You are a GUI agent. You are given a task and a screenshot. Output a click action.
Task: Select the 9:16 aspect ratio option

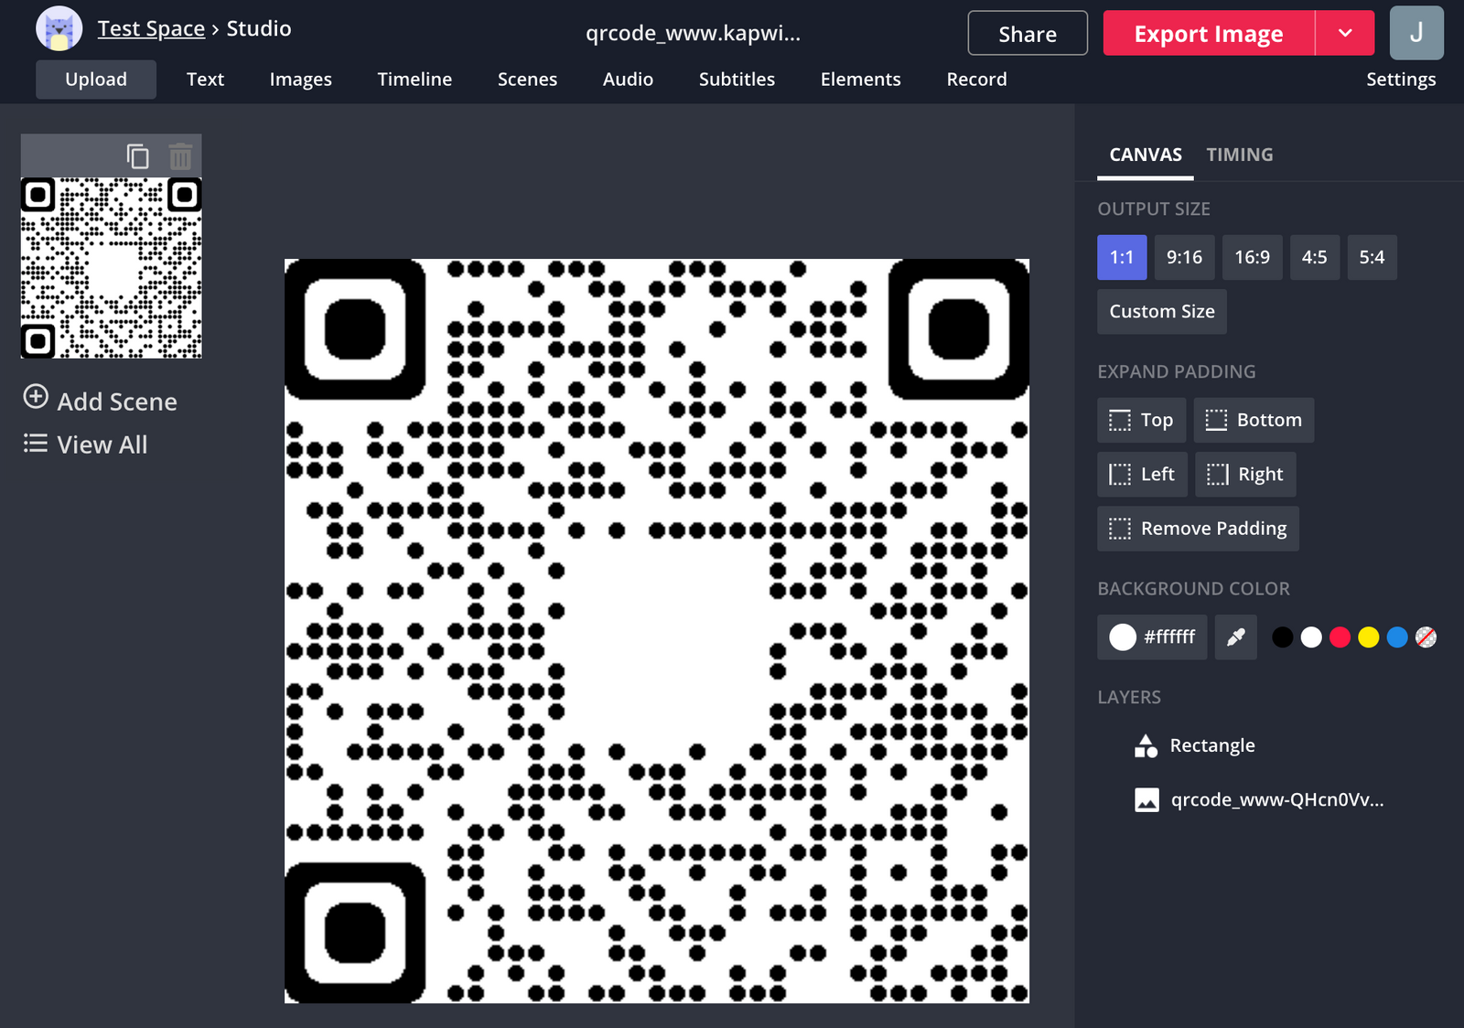1184,257
